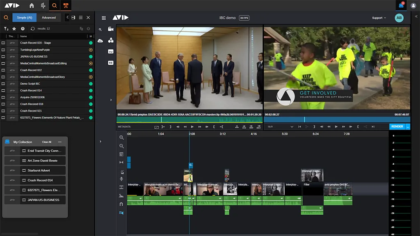
Task: Toggle the search filter funnel icon
Action: pyautogui.click(x=6, y=29)
